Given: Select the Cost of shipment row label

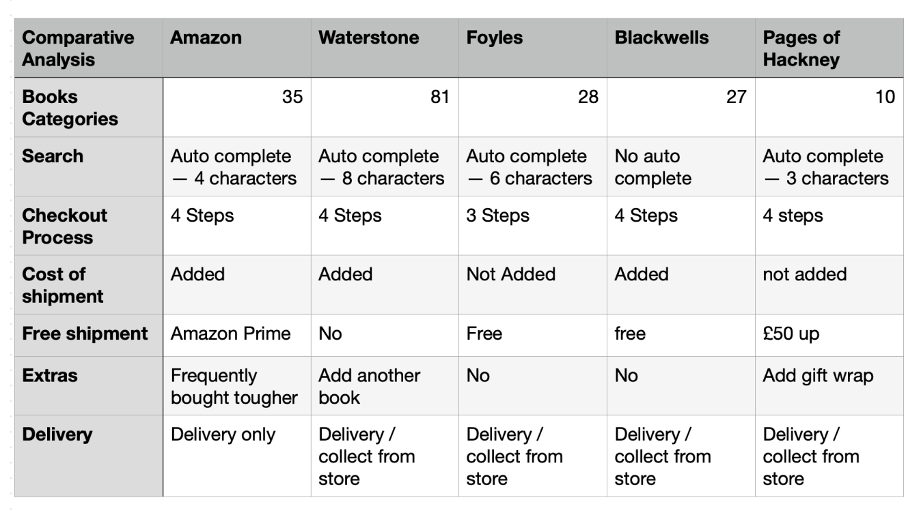Looking at the screenshot, I should [x=89, y=284].
